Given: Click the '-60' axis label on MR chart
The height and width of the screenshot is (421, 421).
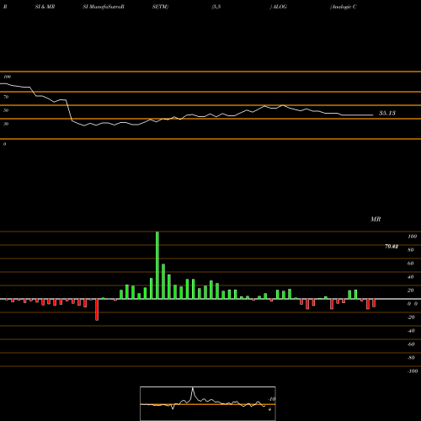Looking at the screenshot, I should coord(411,344).
